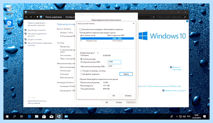Click initial size (МБ) input field
Screen dimensions: 213x123
114,62
